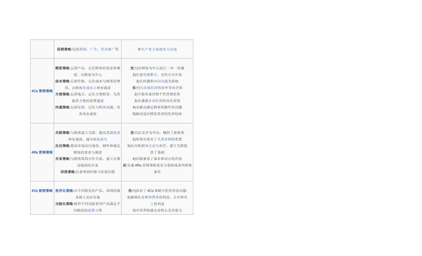Follow the 企业经营 link
Viewport: 422px width, 256px height.
(155, 101)
